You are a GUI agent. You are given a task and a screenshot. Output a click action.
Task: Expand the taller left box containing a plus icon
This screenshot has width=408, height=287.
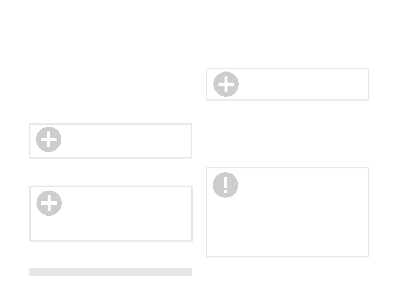[x=111, y=213]
